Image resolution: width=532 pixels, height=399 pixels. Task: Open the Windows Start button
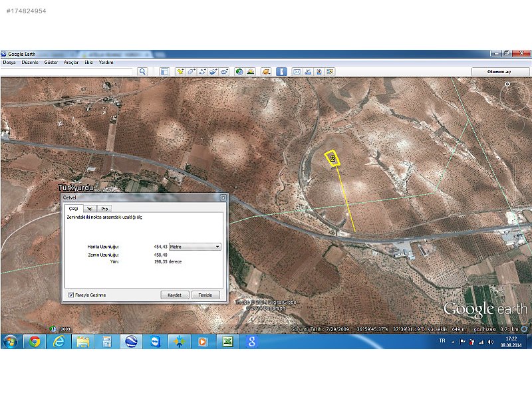click(x=10, y=341)
